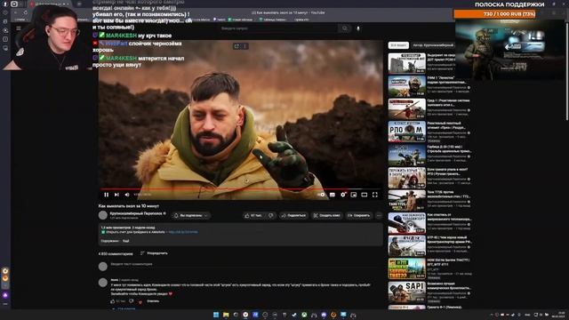
Task: Enter fullscreen video mode
Action: tap(375, 195)
